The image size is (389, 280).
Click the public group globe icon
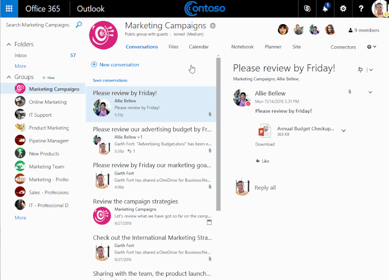click(213, 26)
